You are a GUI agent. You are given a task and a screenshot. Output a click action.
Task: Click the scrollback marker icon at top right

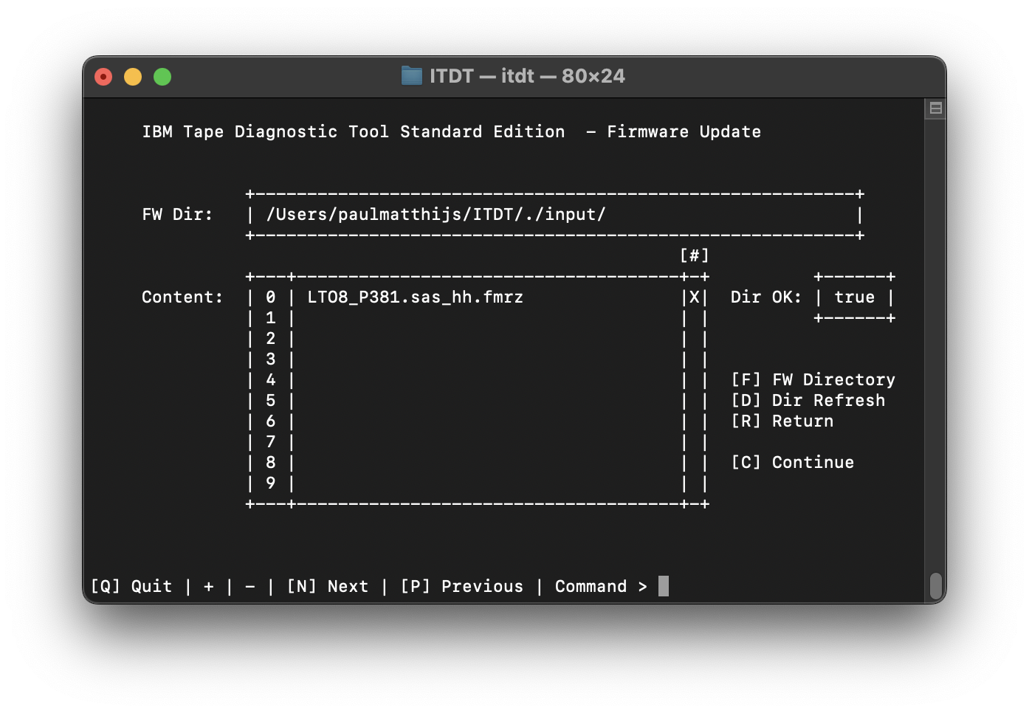[935, 108]
